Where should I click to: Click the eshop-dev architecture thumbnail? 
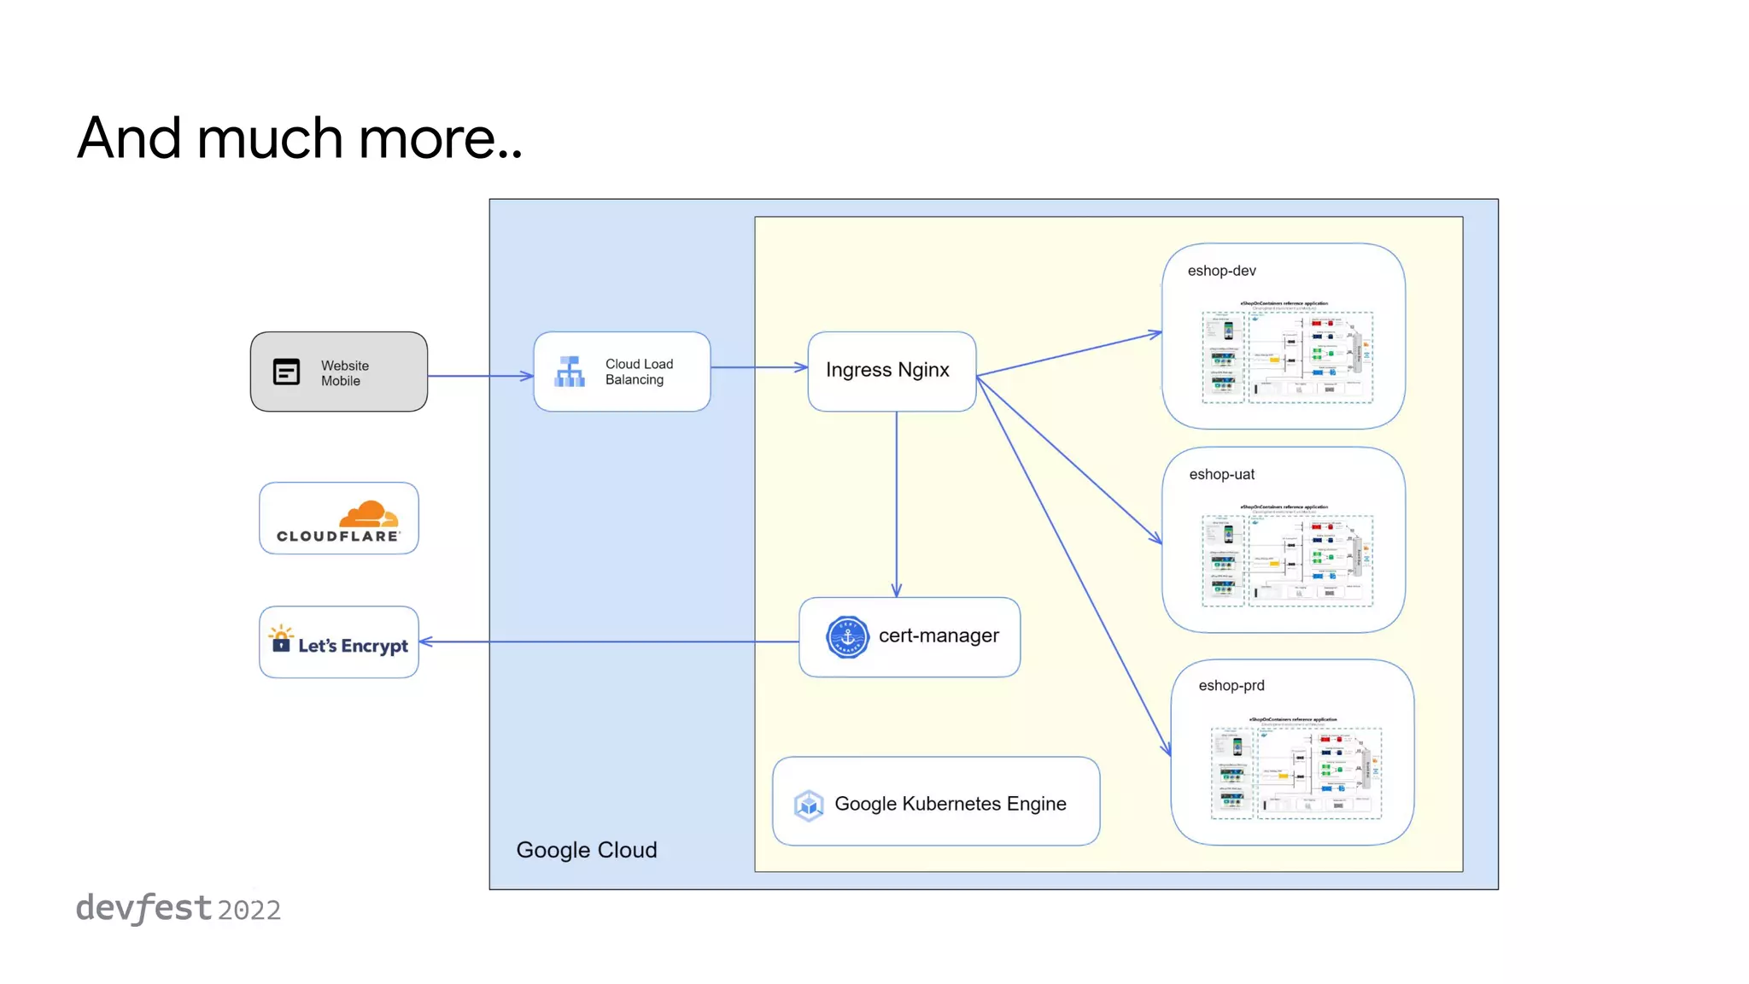1286,354
